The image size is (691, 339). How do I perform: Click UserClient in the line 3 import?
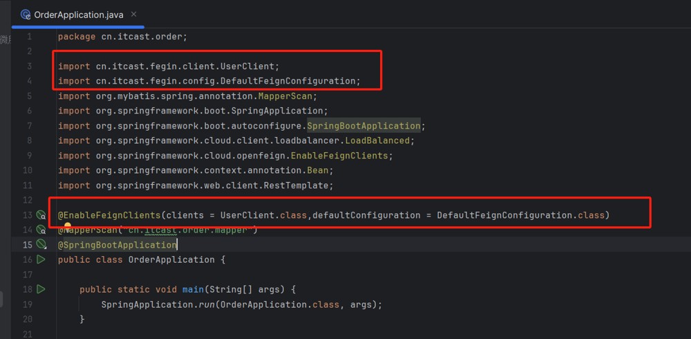pos(247,66)
